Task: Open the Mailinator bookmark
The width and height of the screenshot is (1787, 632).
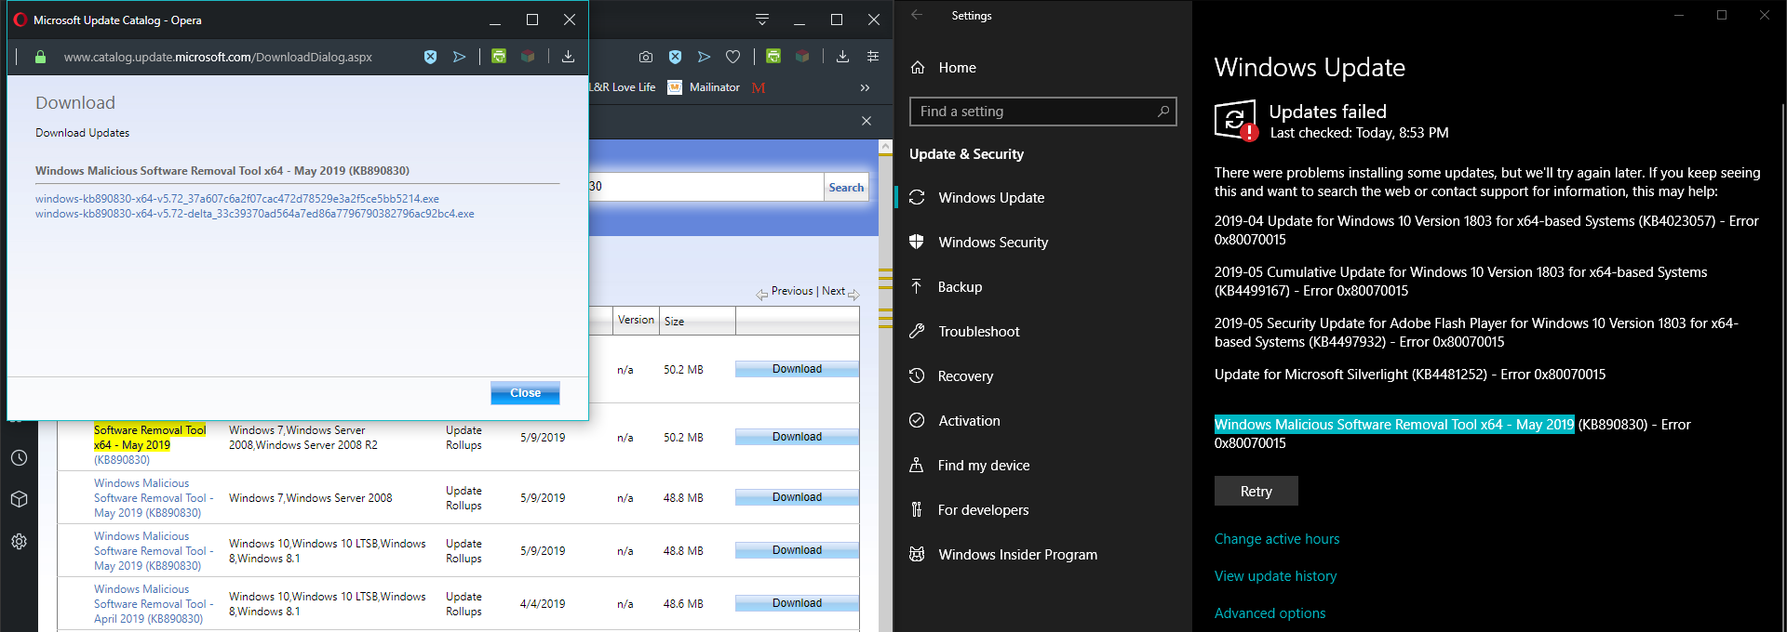Action: point(704,87)
